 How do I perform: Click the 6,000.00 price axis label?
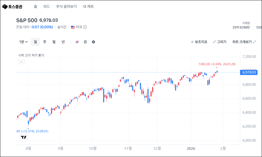click(x=249, y=140)
